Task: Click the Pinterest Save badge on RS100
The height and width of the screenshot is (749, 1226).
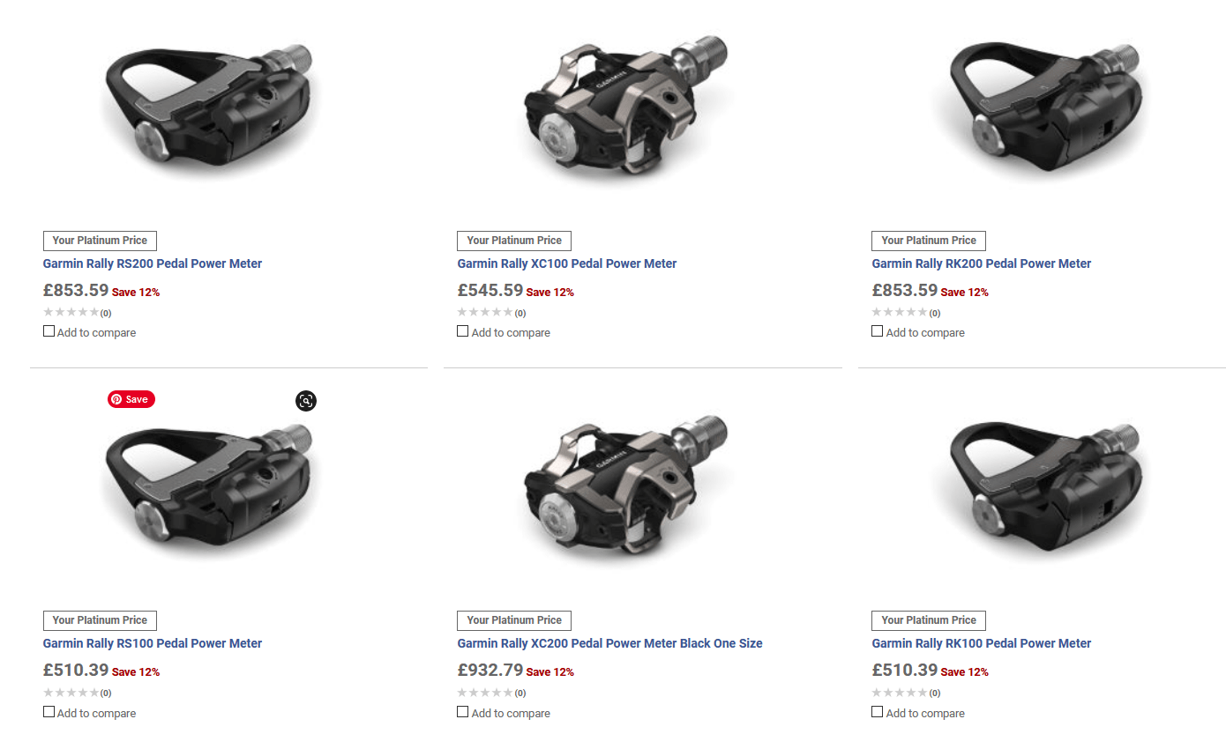Action: (131, 399)
